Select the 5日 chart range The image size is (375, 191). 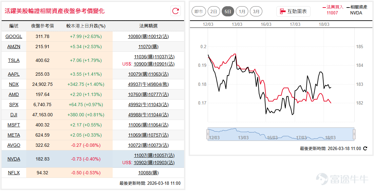click(228, 11)
